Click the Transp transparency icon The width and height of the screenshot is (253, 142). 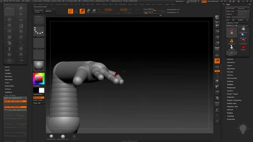[217, 110]
